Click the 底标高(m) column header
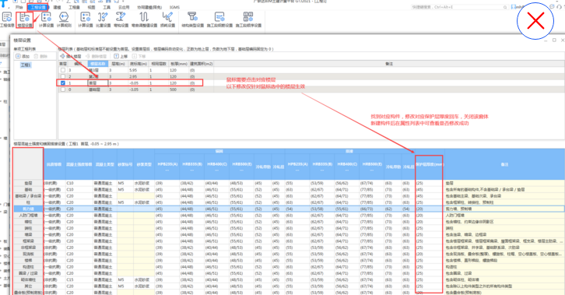The image size is (565, 295). (x=138, y=64)
